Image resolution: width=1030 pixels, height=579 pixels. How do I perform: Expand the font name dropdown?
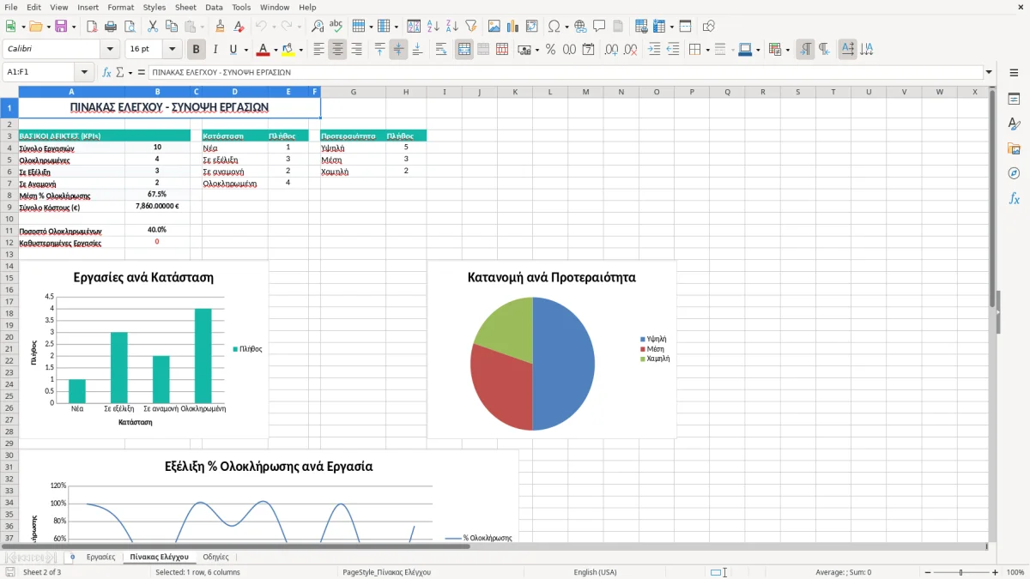pyautogui.click(x=110, y=50)
